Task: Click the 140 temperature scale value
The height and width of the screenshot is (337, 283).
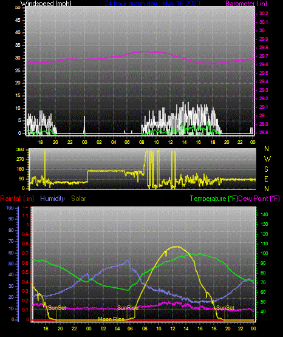Action: point(264,214)
